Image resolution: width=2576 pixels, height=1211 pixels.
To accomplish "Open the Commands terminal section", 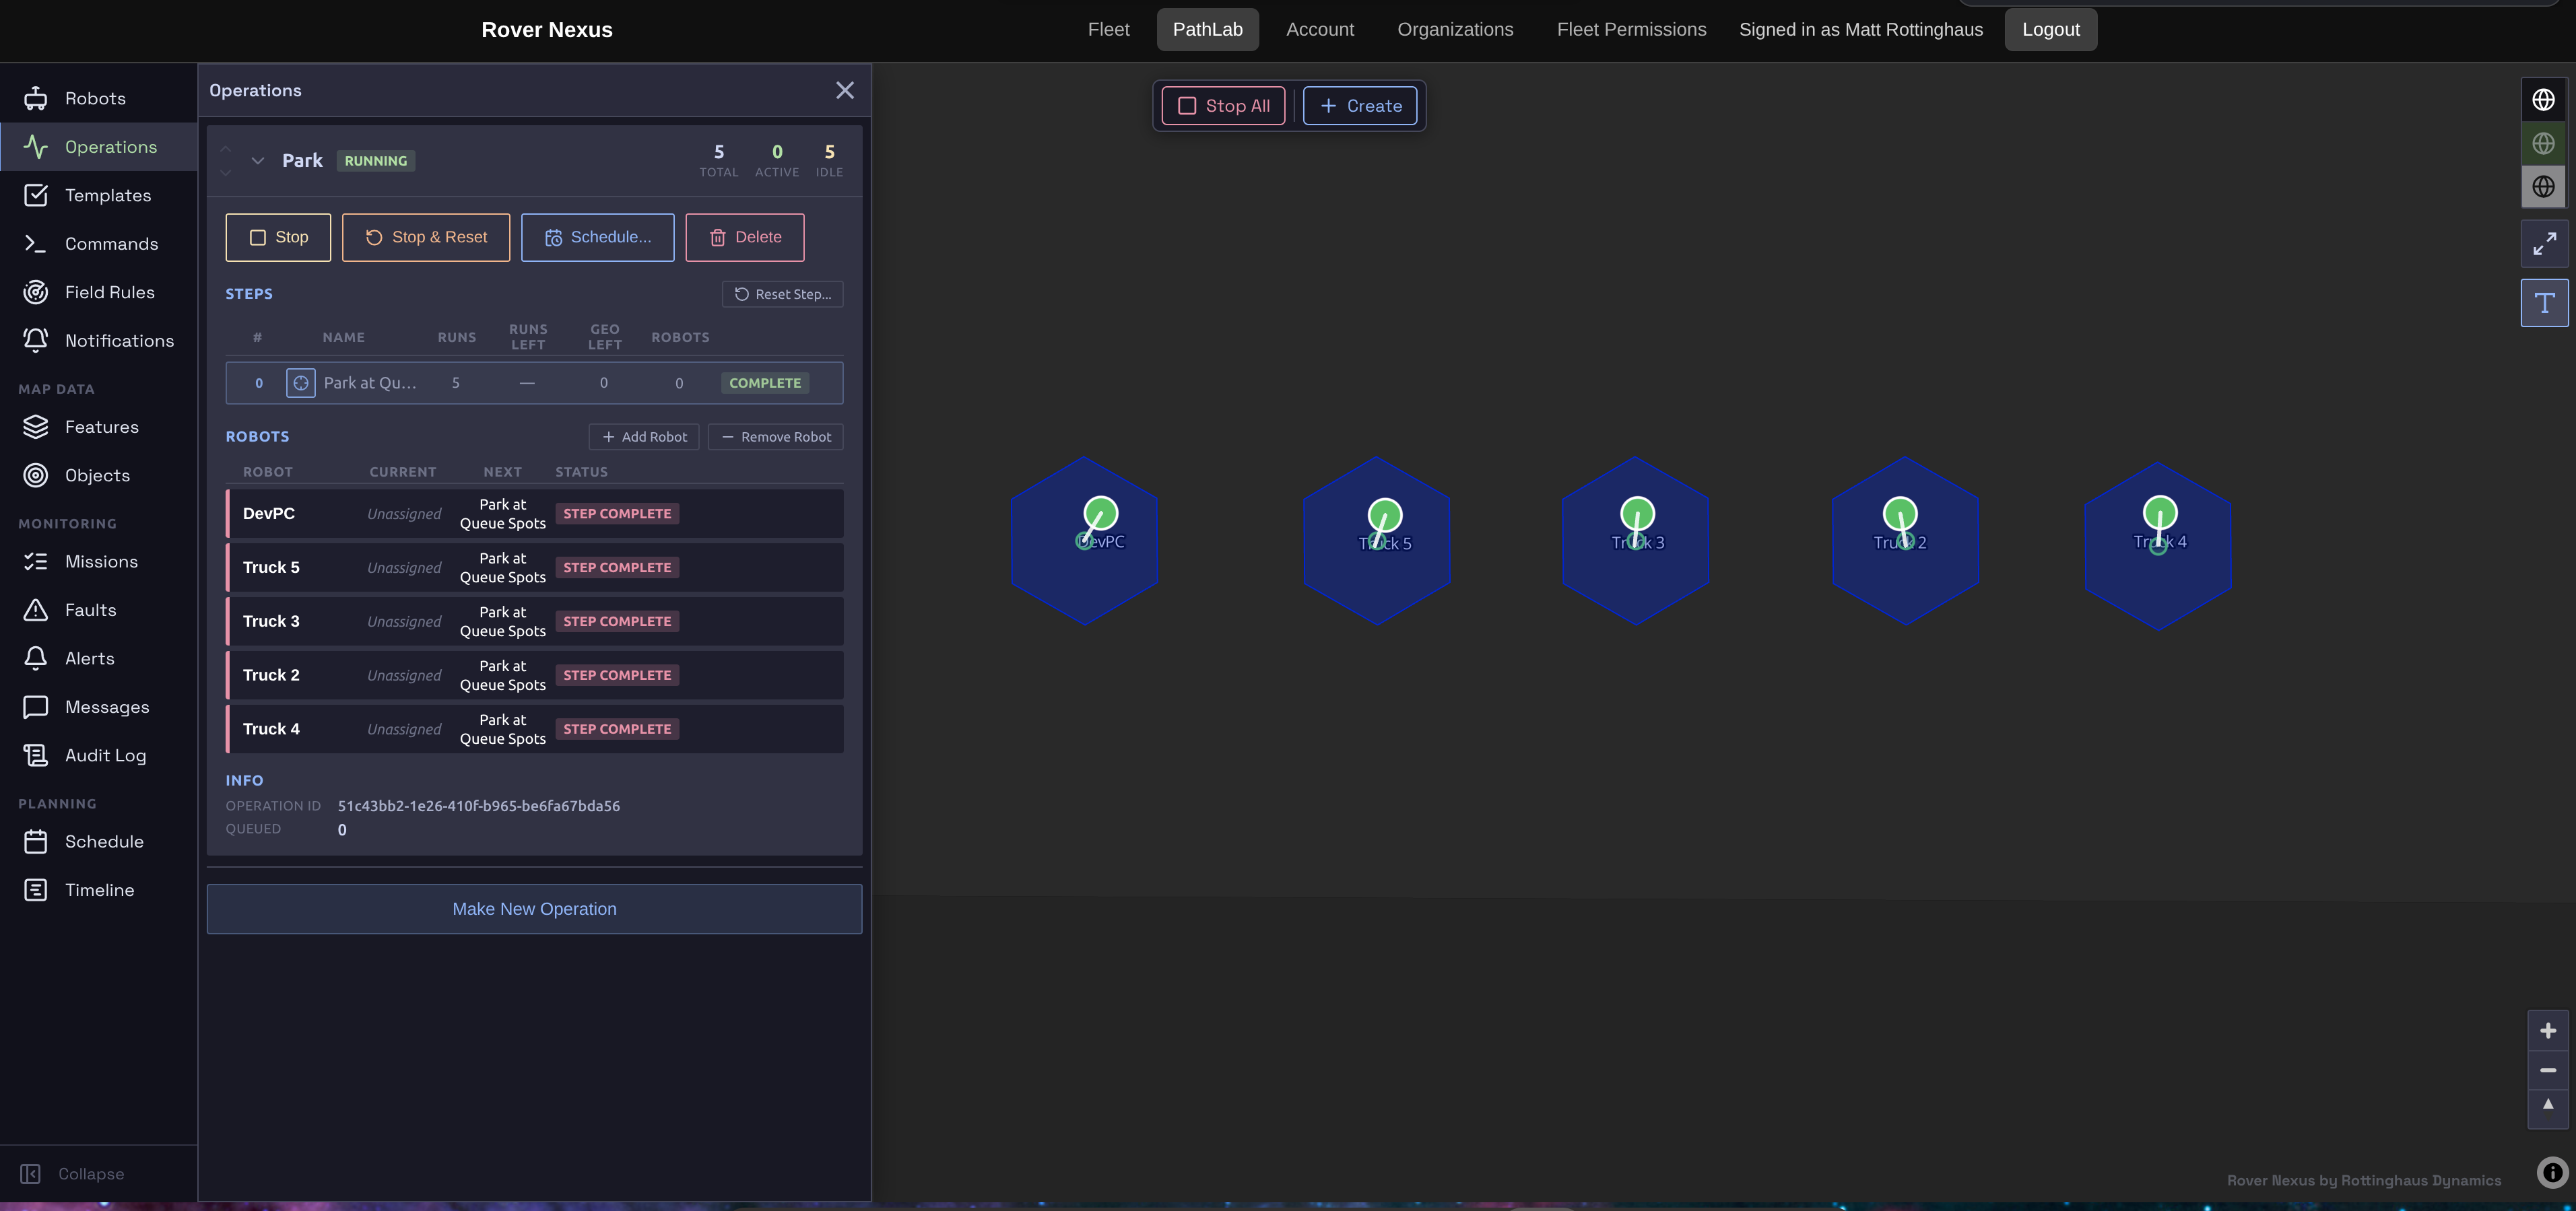I will (98, 244).
